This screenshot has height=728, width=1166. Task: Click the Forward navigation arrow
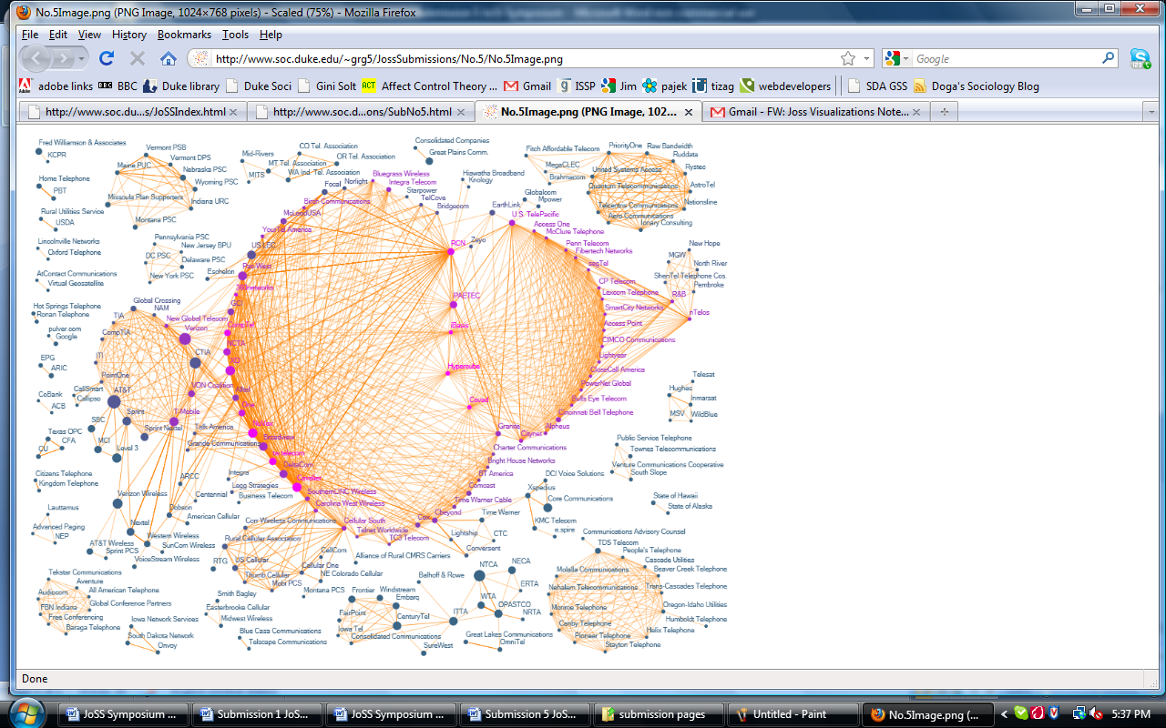[64, 58]
